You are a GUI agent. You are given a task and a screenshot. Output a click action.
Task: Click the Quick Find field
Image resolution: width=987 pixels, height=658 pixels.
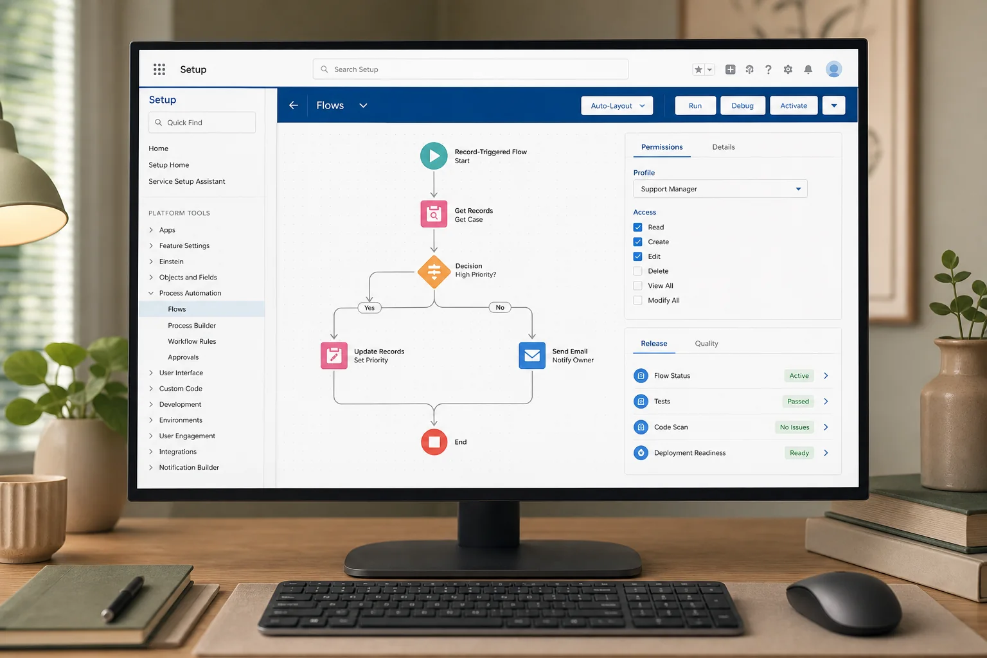click(202, 123)
